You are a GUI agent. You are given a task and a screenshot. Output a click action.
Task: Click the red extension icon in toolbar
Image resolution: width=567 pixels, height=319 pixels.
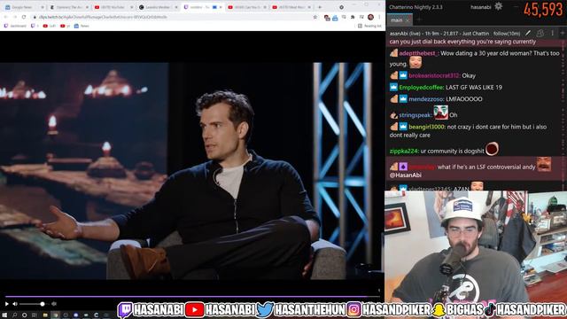327,17
